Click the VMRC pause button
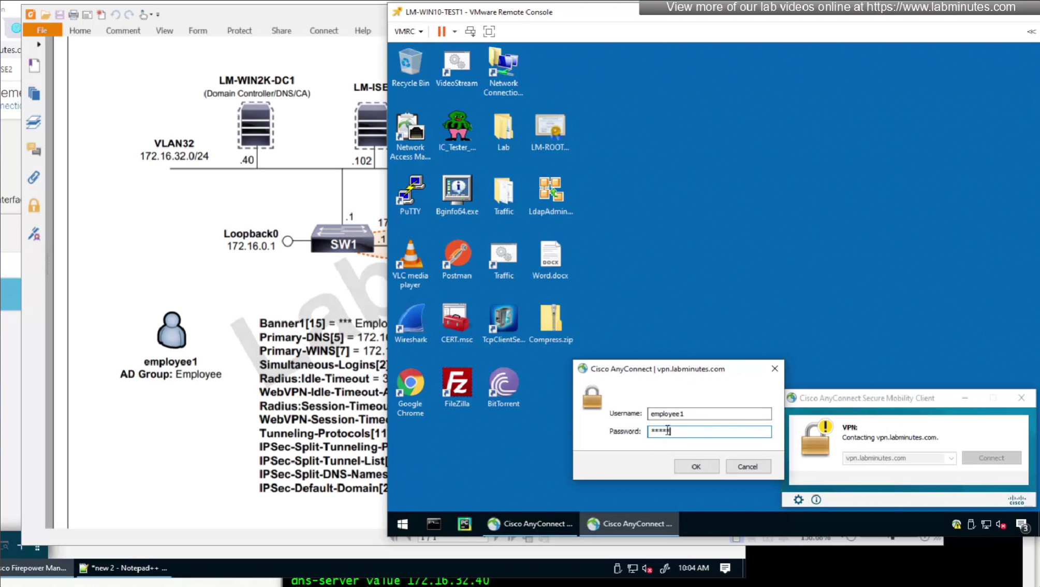The height and width of the screenshot is (587, 1040). click(441, 32)
